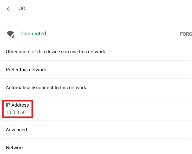Viewport: 192px width, 154px height.
Task: Expand the Advanced section
Action: tap(96, 130)
